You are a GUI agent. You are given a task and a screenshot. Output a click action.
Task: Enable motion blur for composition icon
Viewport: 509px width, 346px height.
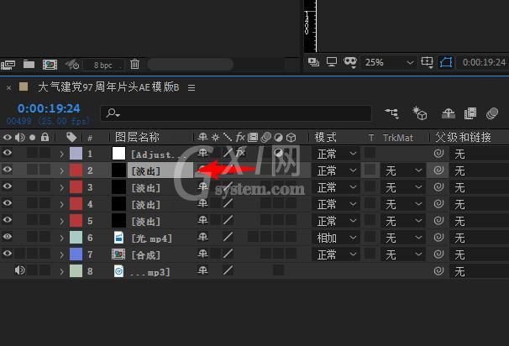[492, 113]
